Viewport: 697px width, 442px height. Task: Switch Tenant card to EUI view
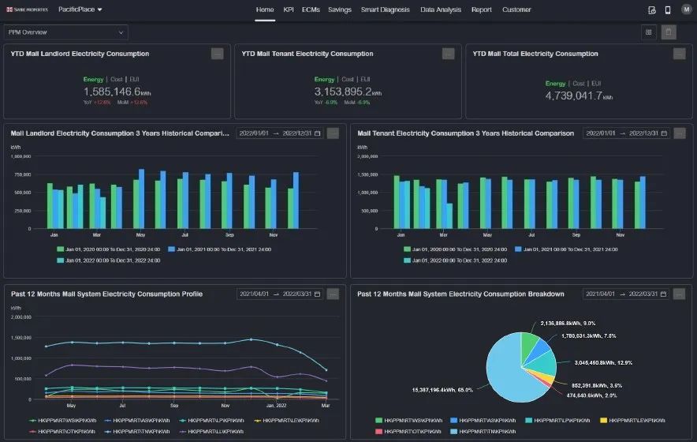pyautogui.click(x=365, y=79)
